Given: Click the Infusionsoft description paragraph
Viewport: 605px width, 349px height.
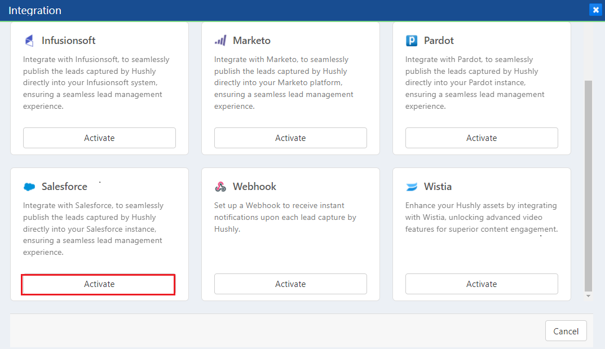Looking at the screenshot, I should click(96, 82).
